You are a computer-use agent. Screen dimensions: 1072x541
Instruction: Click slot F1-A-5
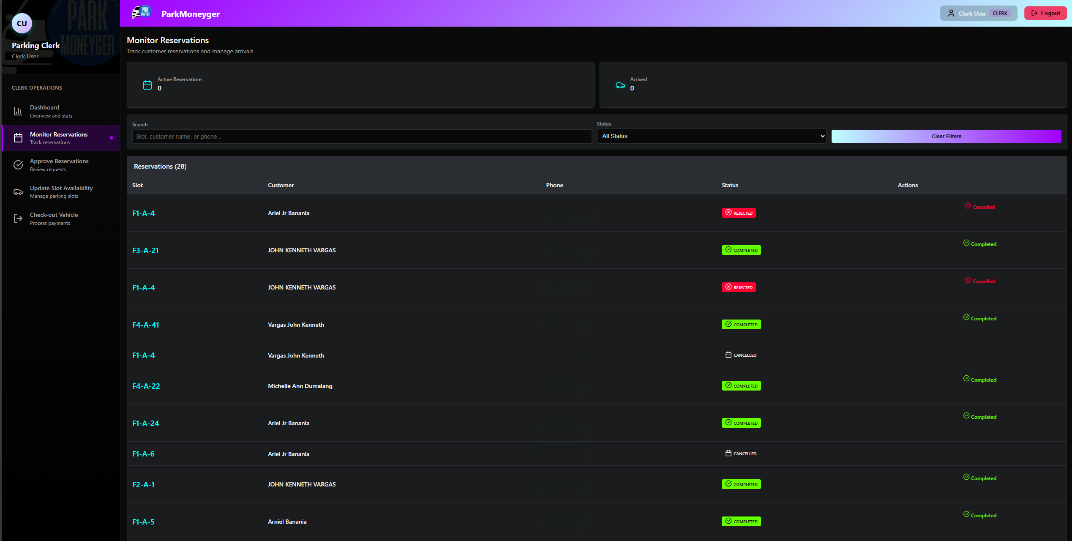click(143, 522)
